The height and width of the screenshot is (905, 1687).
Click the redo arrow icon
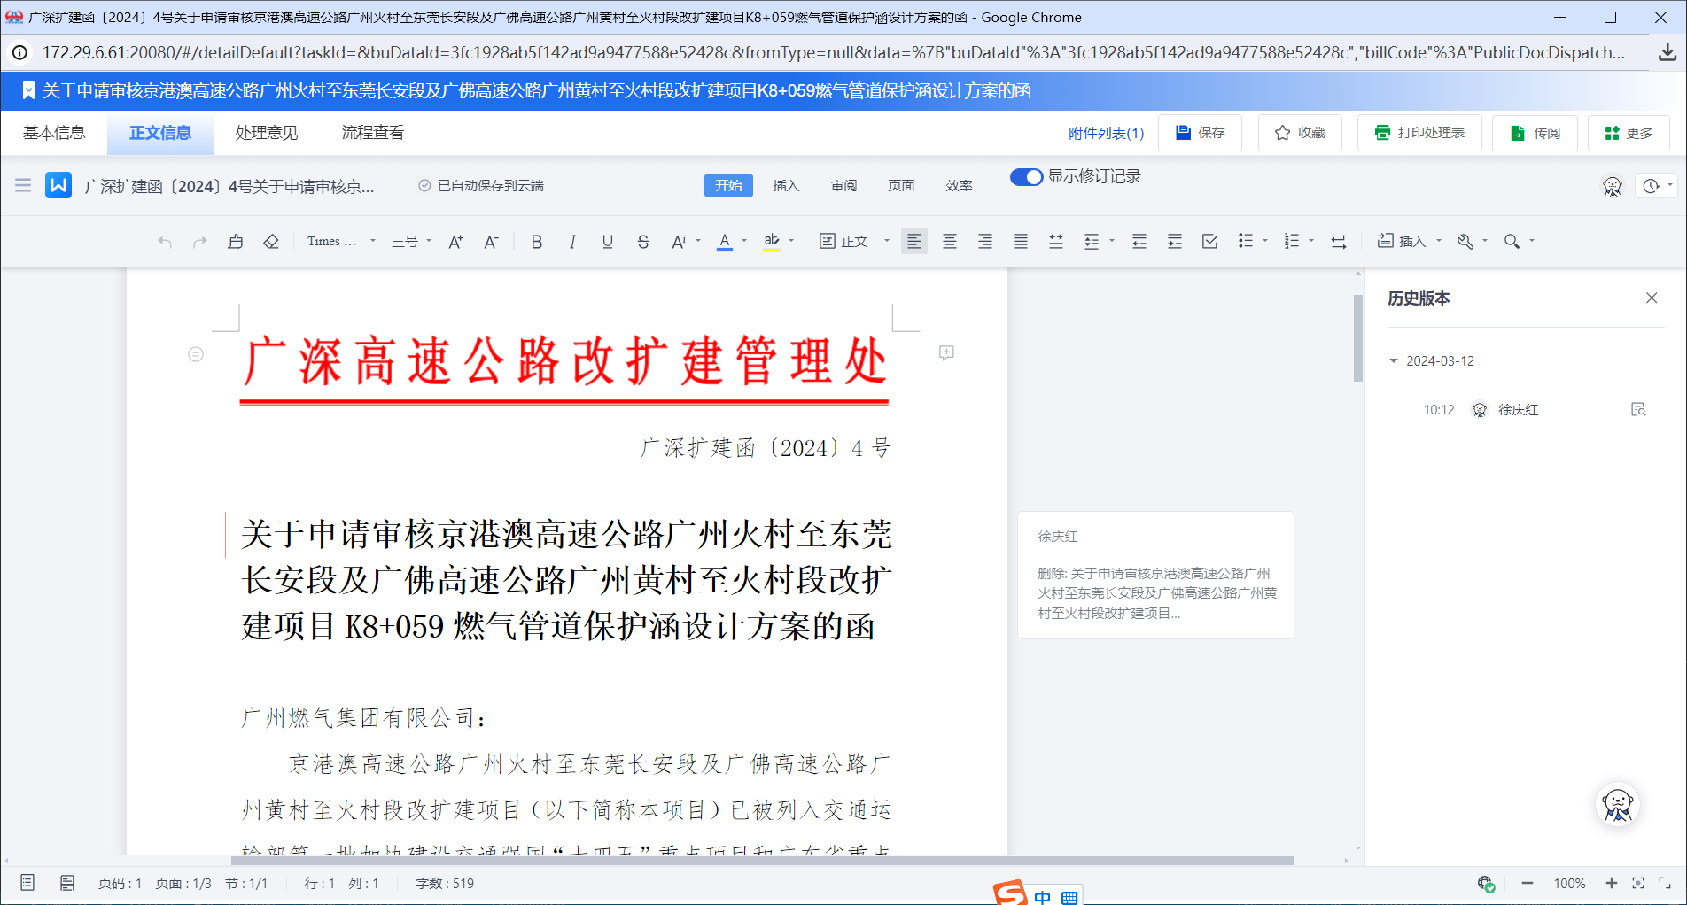200,242
